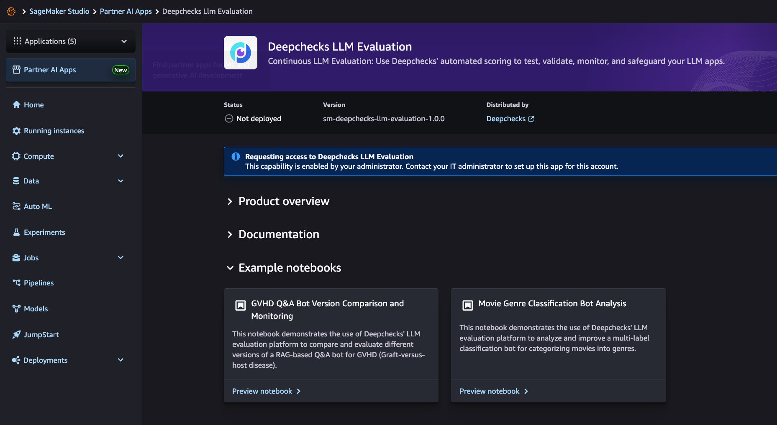Click the GVHD Q&A Bot card title
777x425 pixels.
point(328,310)
